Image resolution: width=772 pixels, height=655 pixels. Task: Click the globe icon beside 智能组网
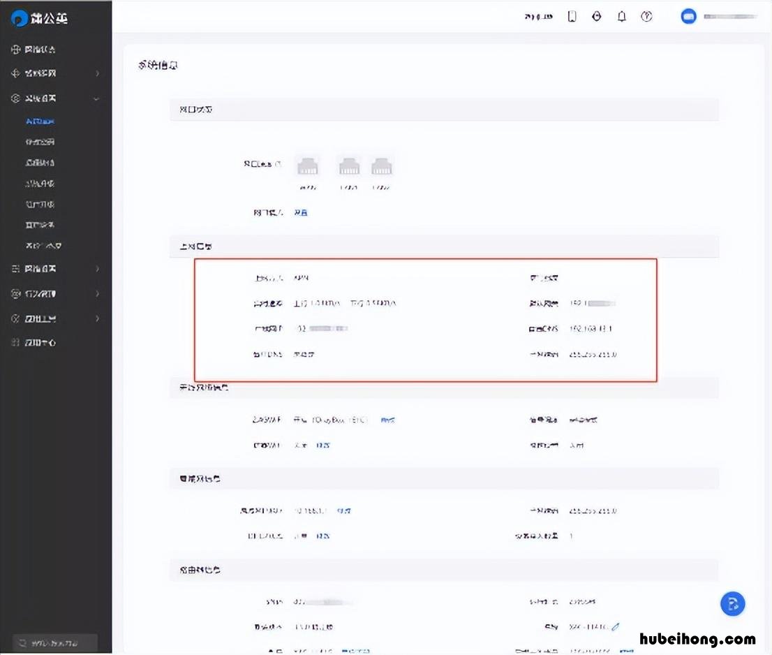coord(16,73)
